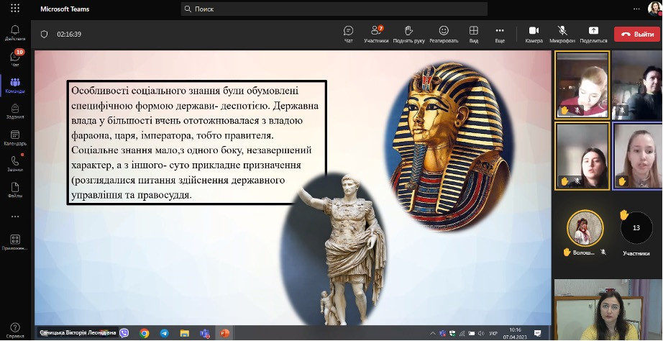
Task: Unmute the microphone
Action: 562,34
